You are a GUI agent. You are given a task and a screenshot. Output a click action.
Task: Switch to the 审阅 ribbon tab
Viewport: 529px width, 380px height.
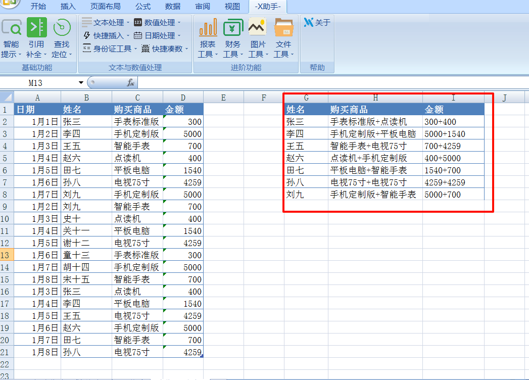tap(203, 7)
